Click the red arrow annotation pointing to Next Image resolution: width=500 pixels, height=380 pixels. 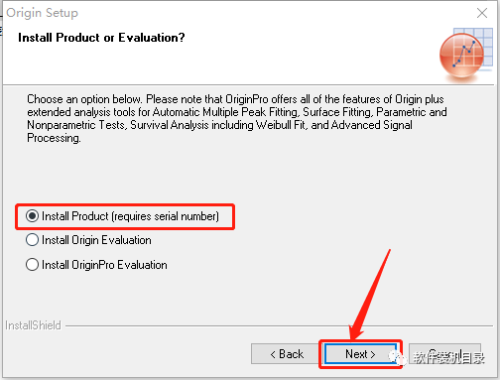370,295
